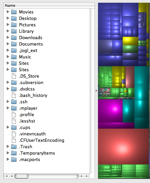Click the large red treemap block
Image resolution: width=150 pixels, height=183 pixels.
pyautogui.click(x=124, y=147)
